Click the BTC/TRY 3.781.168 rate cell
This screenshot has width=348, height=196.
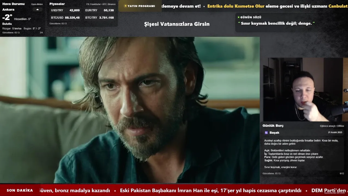pos(100,18)
